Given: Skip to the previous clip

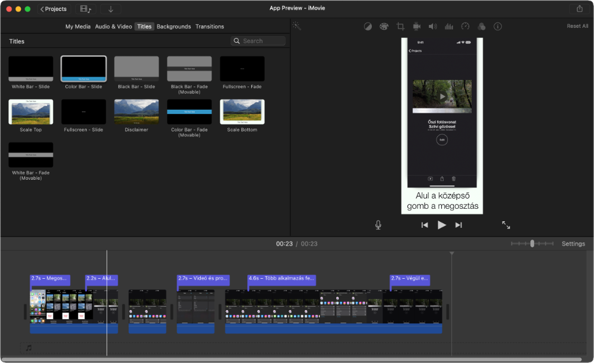Looking at the screenshot, I should click(425, 225).
